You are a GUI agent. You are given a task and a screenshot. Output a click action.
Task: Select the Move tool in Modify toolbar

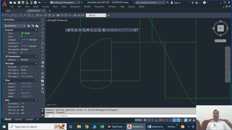(88, 30)
